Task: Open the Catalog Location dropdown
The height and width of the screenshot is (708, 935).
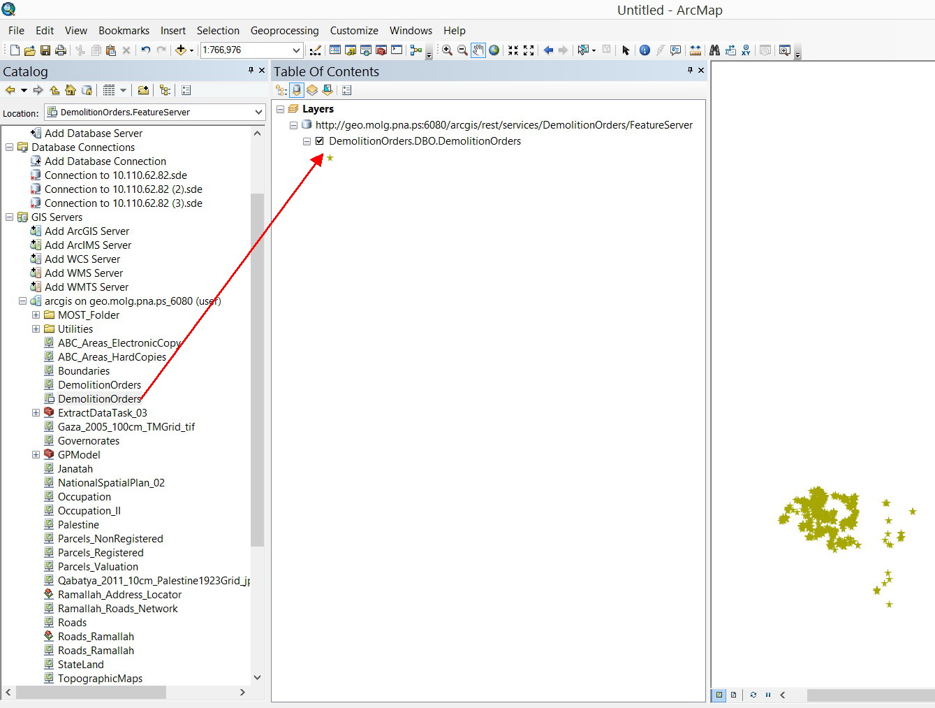Action: click(258, 112)
